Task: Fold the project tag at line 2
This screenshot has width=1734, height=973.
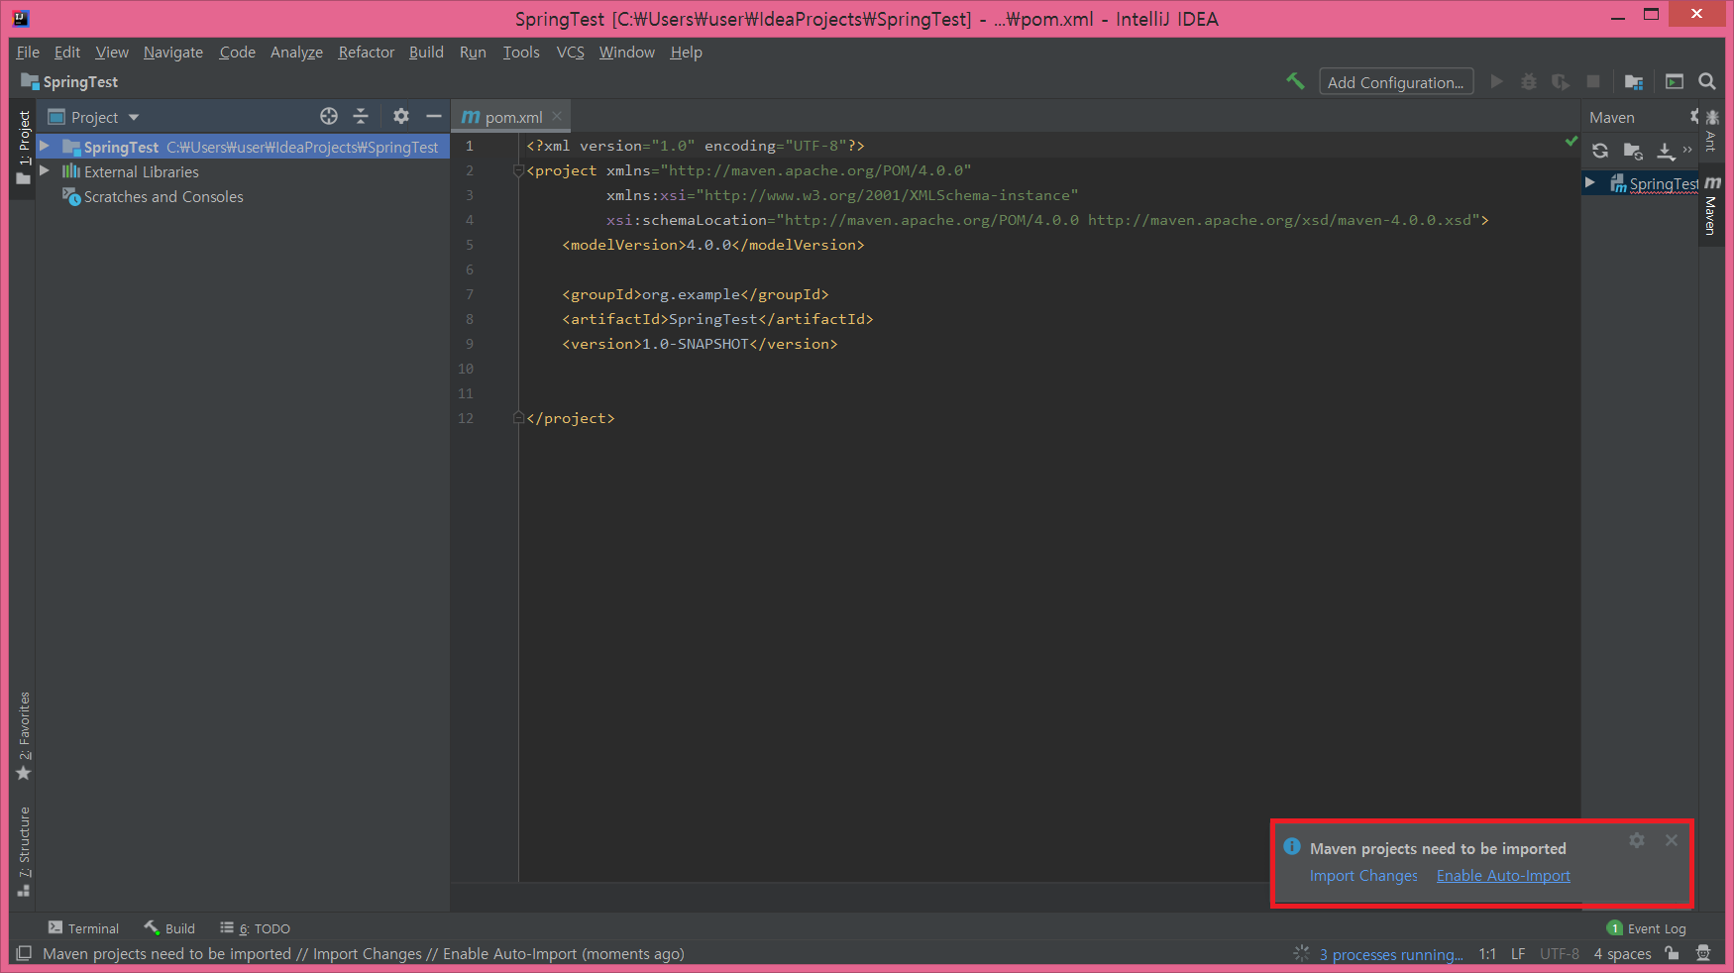Action: 518,170
